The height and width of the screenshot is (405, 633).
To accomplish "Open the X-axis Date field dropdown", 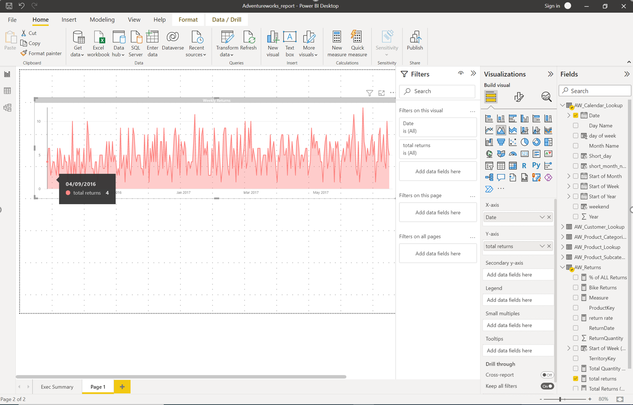I will (x=542, y=217).
